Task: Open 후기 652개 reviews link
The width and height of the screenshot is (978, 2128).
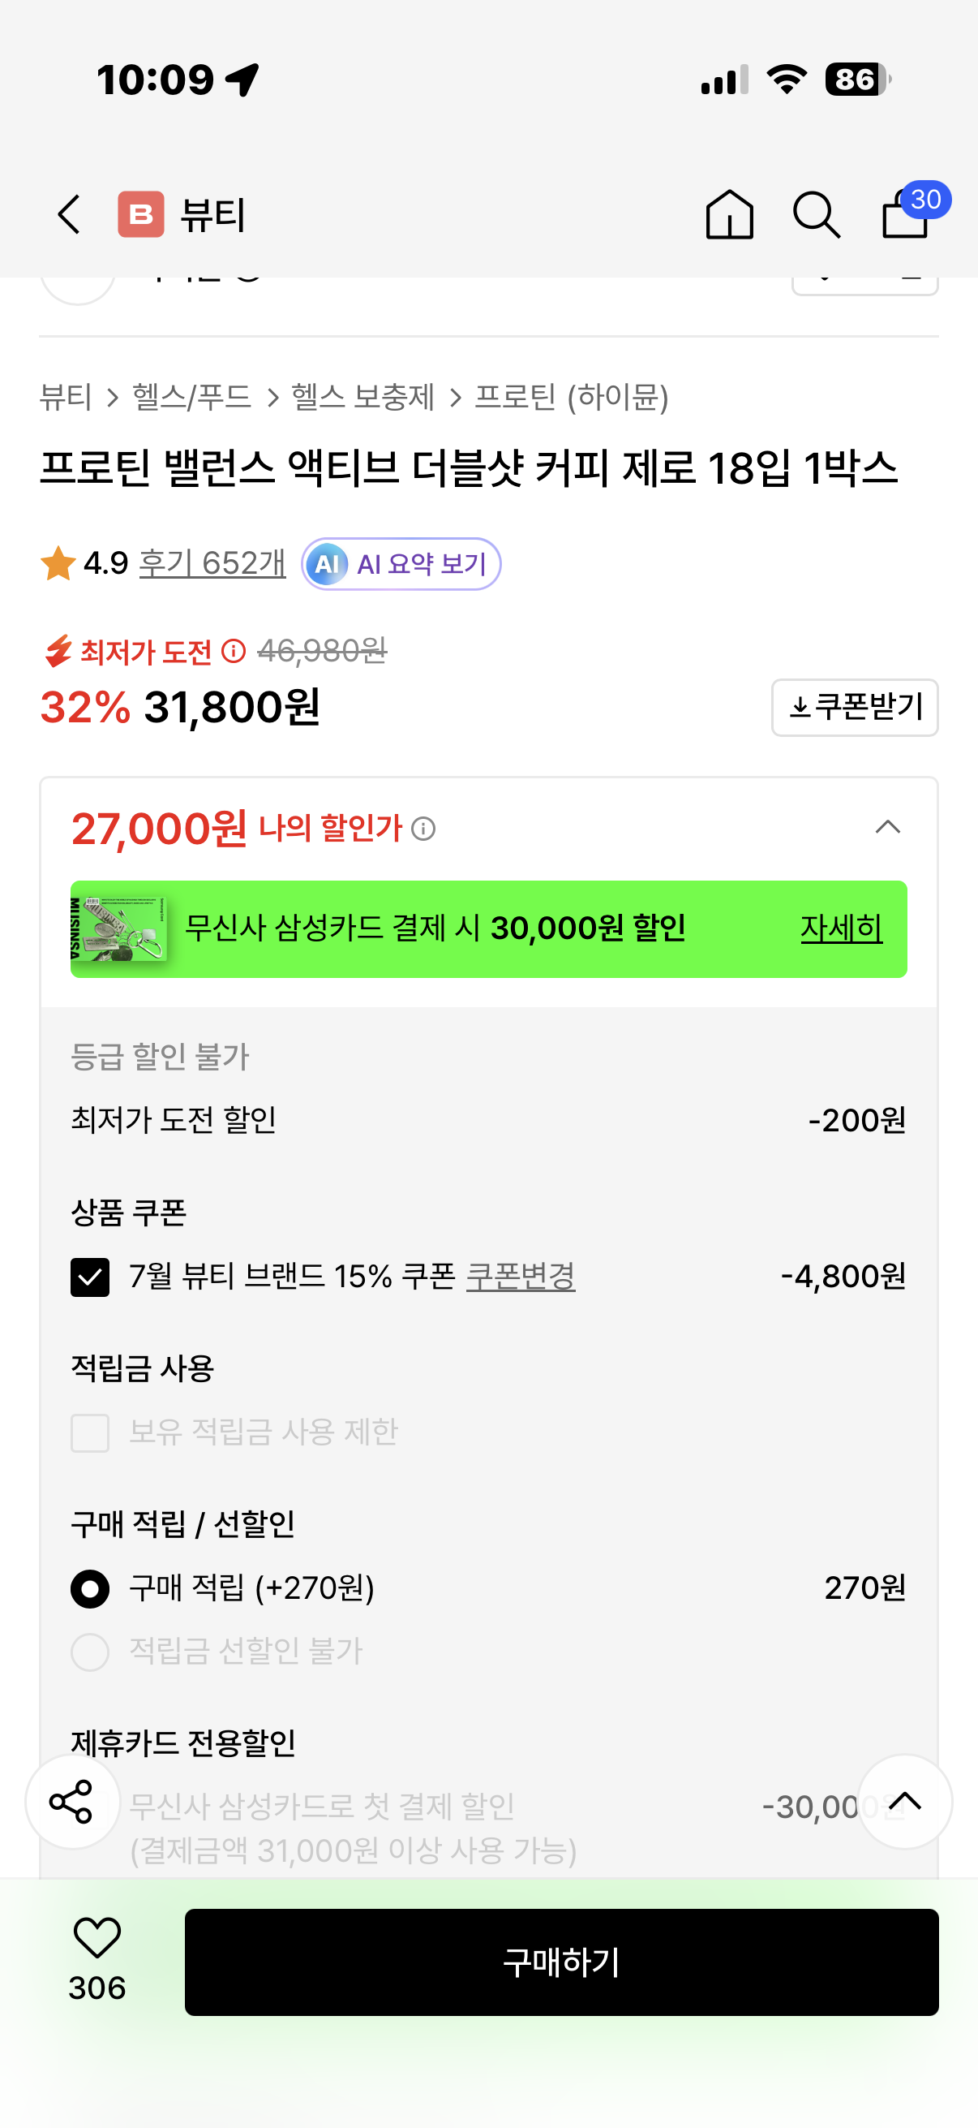Action: [x=212, y=563]
